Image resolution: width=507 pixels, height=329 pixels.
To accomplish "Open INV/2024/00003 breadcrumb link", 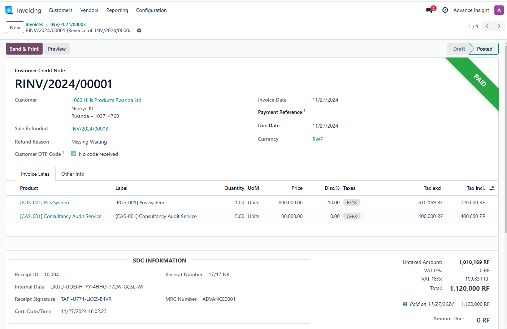I will tap(68, 24).
